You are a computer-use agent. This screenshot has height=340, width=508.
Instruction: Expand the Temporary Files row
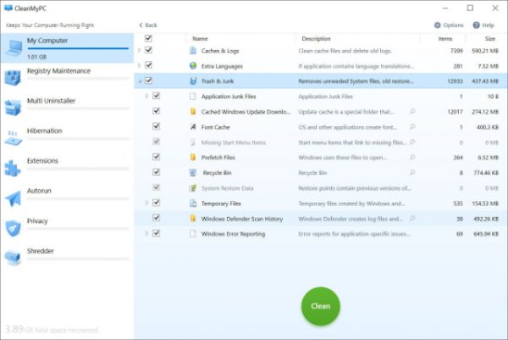146,203
